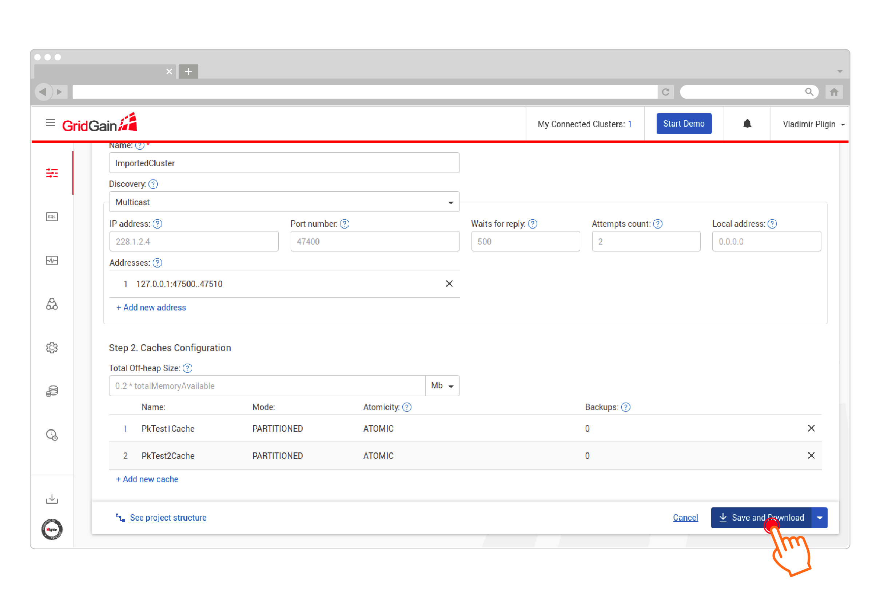Open the Configuration sliders sidebar icon
Screen dimensions: 880x598
click(x=52, y=173)
